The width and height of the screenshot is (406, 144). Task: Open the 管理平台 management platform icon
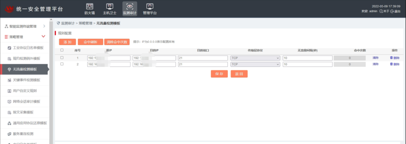pos(150,6)
